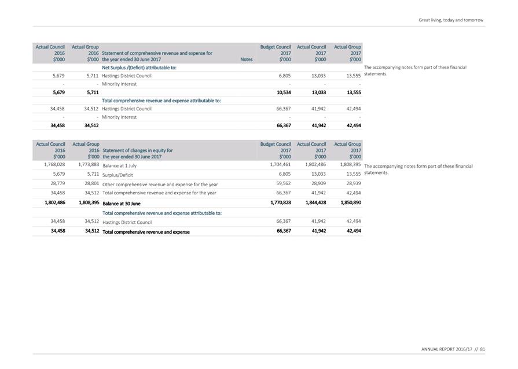Select 'Hastings District Council' in the changes in equity table
518x369 pixels.
pos(127,223)
